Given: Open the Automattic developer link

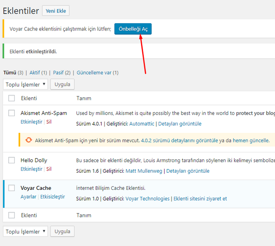Looking at the screenshot, I should tap(142, 124).
